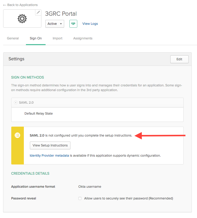Click the gear application logo
The height and width of the screenshot is (218, 197).
22,19
